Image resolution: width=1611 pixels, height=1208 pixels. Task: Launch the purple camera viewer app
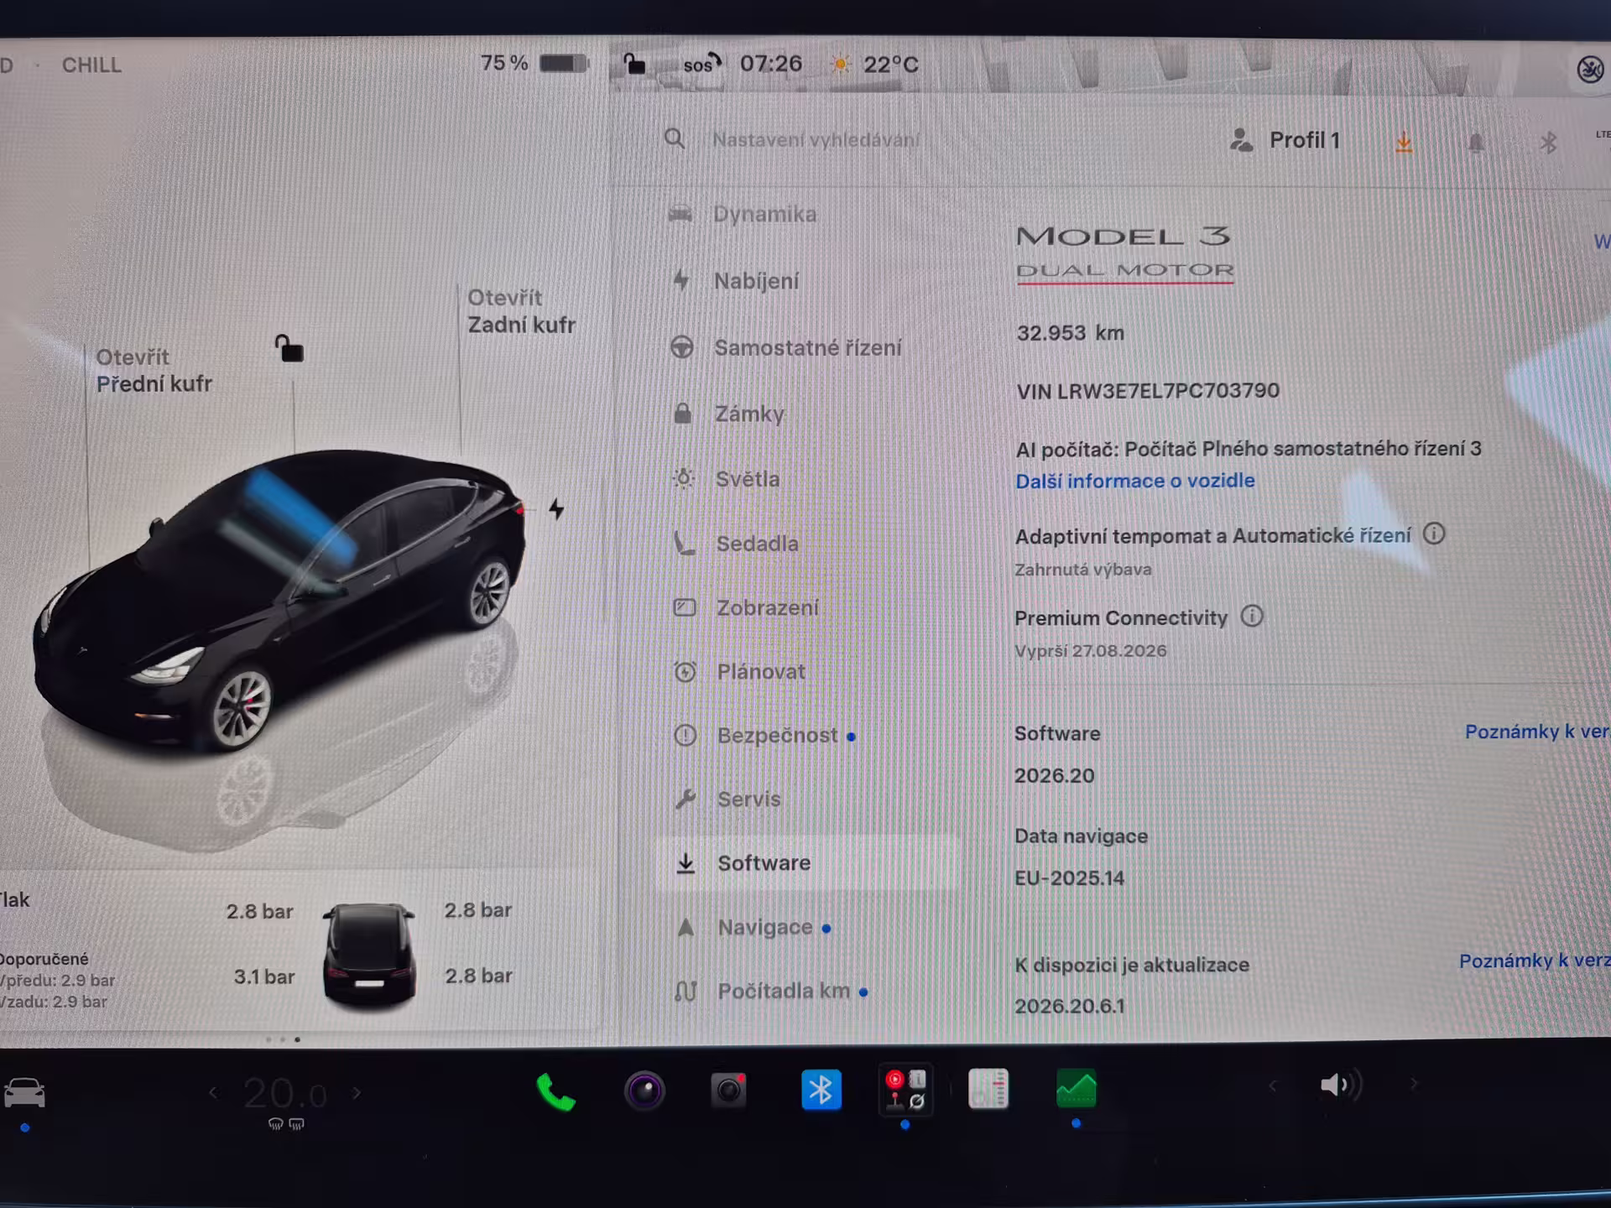(644, 1091)
